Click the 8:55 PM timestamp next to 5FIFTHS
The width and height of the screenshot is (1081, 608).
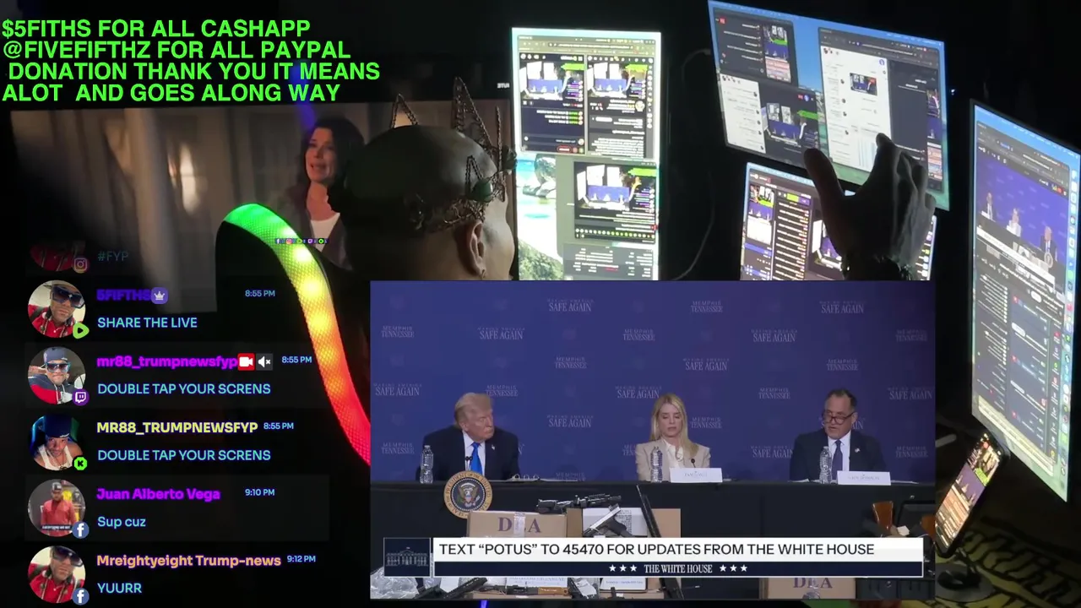pos(259,294)
